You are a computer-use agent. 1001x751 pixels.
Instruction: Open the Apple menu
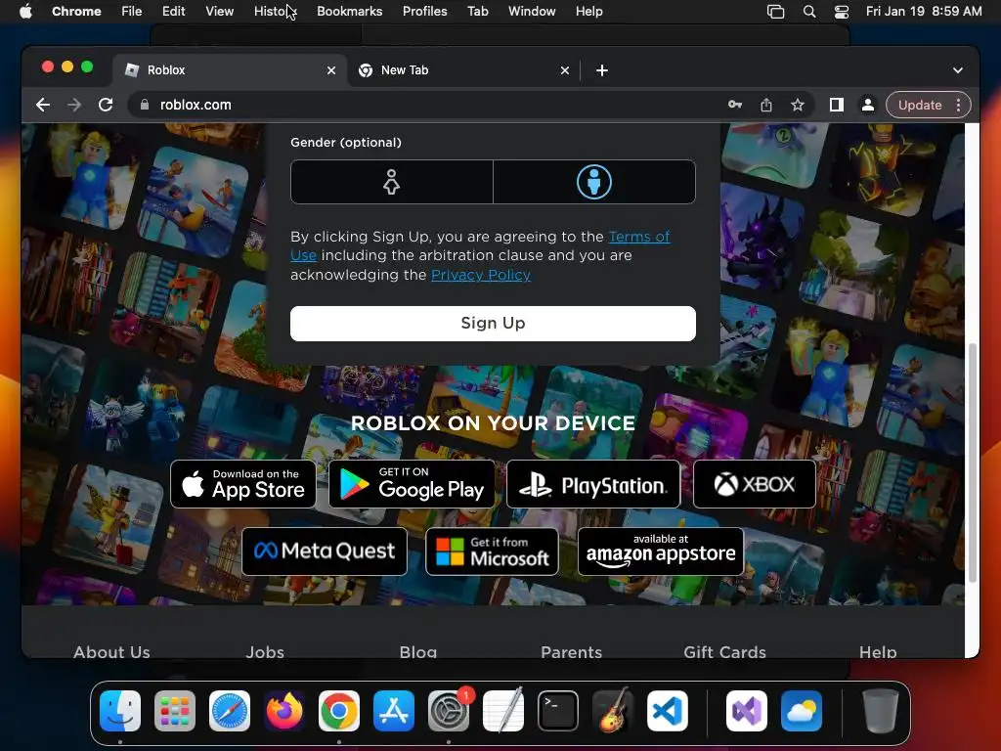pos(25,12)
